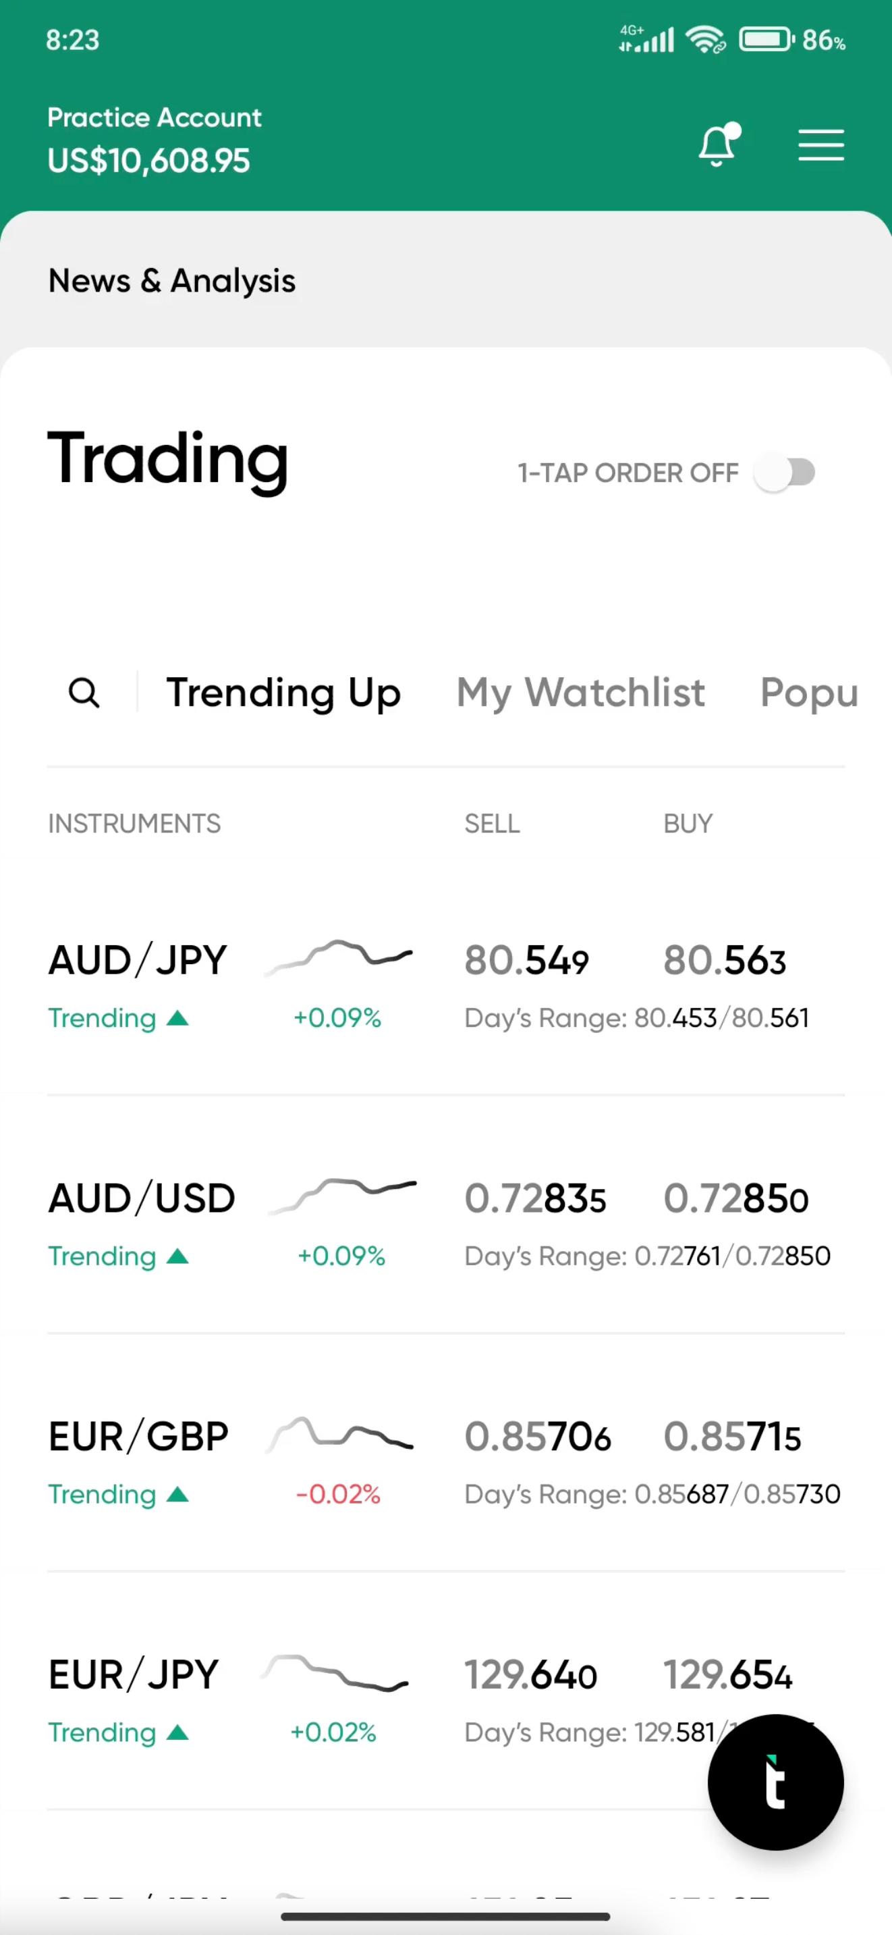Tap the EUR/GBP sparkline chart

click(339, 1433)
